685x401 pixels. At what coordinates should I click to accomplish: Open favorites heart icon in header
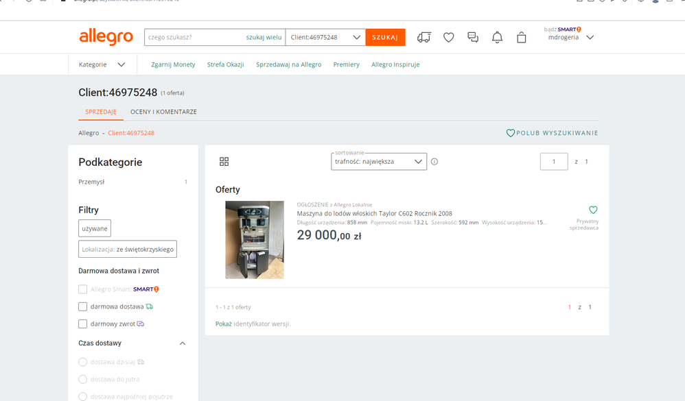tap(448, 37)
